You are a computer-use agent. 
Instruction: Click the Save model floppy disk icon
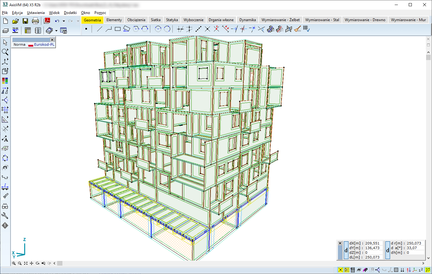(x=25, y=21)
